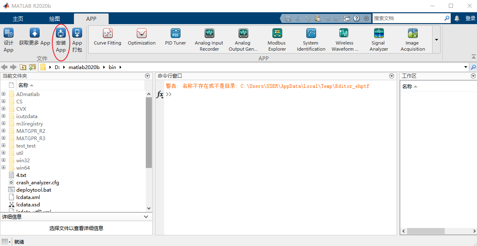The height and width of the screenshot is (246, 477).
Task: Expand the CS folder node
Action: coord(3,101)
